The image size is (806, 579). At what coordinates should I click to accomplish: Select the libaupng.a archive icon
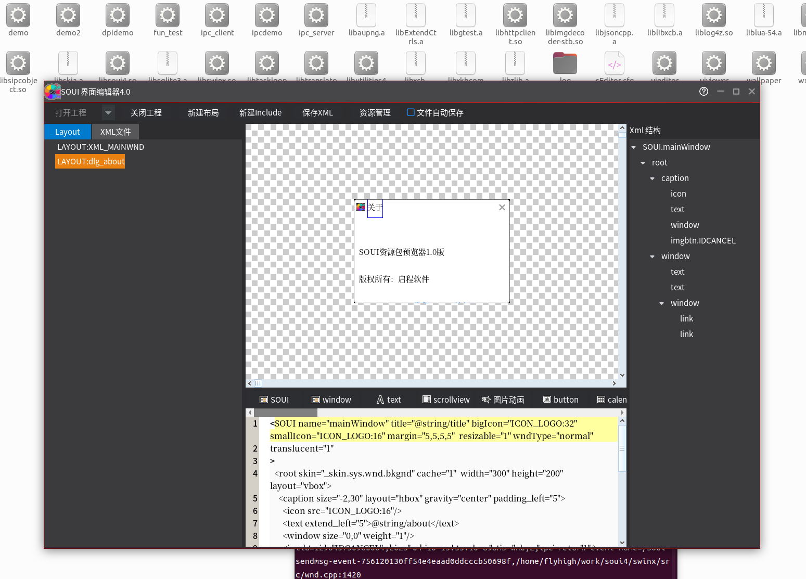click(366, 15)
